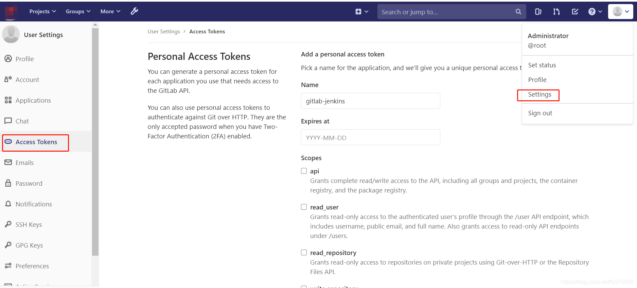637x288 pixels.
Task: Open SSH Keys from the sidebar
Action: pyautogui.click(x=29, y=224)
